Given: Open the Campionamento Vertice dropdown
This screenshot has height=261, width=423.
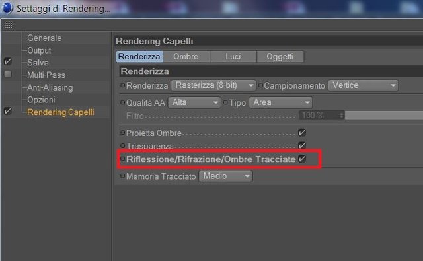Looking at the screenshot, I should point(363,85).
